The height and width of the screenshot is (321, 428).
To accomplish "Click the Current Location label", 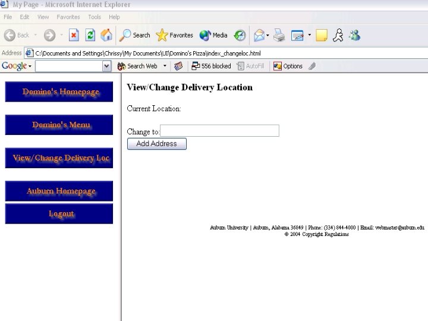I will 154,109.
